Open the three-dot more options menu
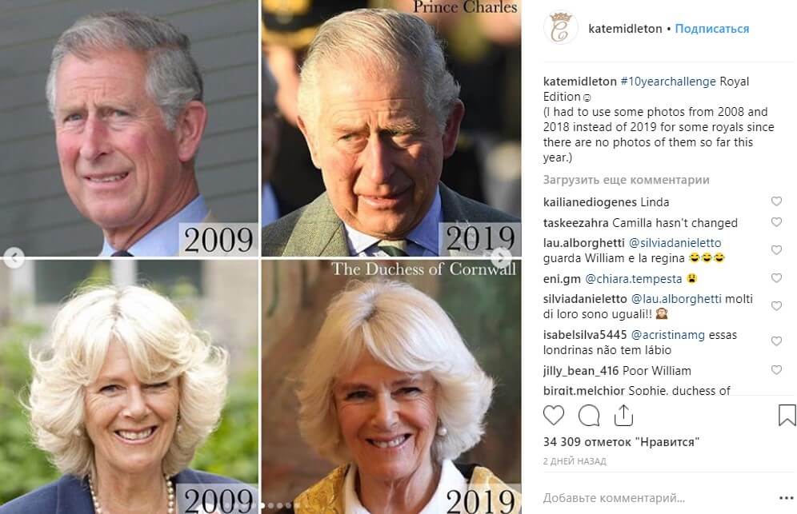Screen dimensions: 797x514 pyautogui.click(x=787, y=498)
